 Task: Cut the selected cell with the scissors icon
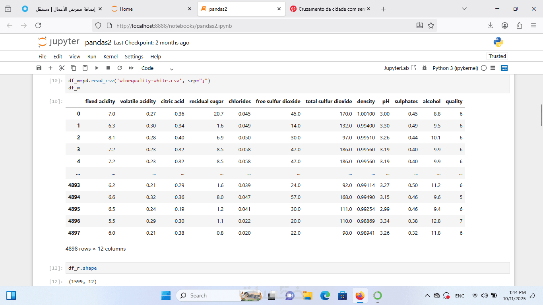coord(62,68)
